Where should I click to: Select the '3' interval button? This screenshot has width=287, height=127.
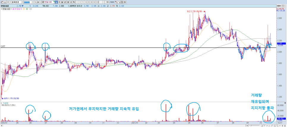pyautogui.click(x=80, y=2)
